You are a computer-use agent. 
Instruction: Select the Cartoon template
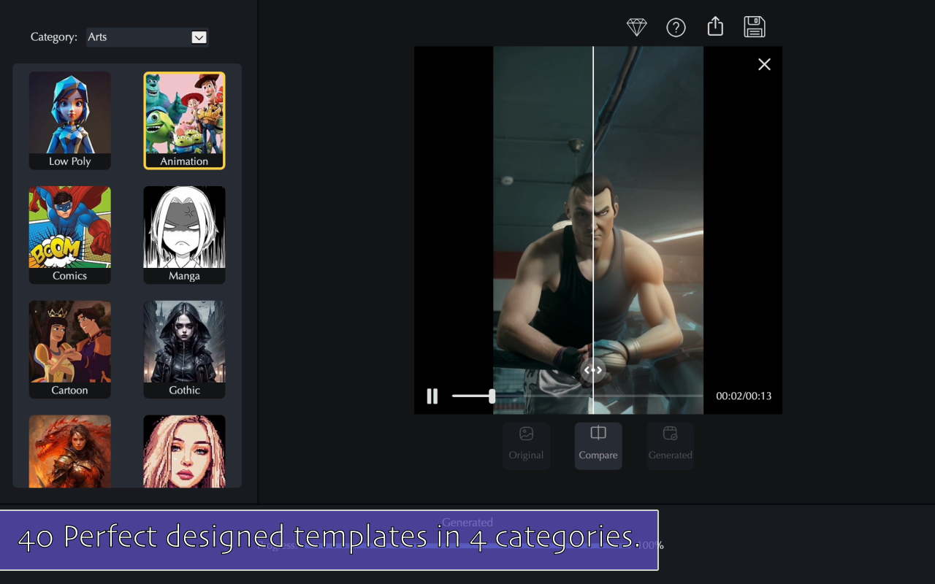pos(70,350)
